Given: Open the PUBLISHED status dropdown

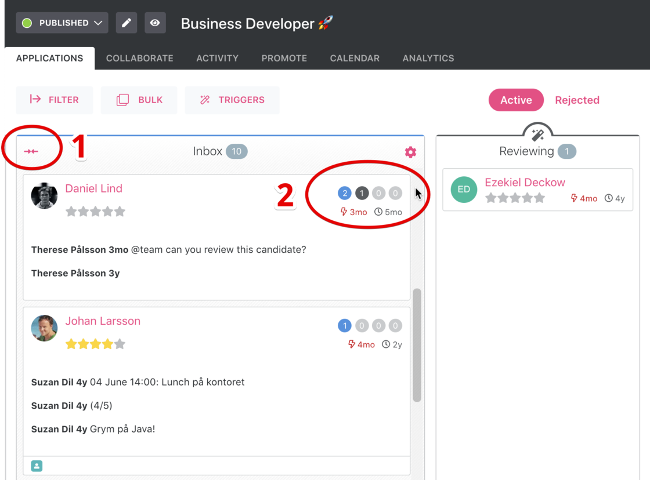Looking at the screenshot, I should point(62,23).
